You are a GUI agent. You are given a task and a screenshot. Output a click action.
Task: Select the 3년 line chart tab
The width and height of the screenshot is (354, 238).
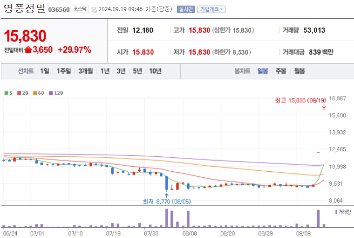121,71
